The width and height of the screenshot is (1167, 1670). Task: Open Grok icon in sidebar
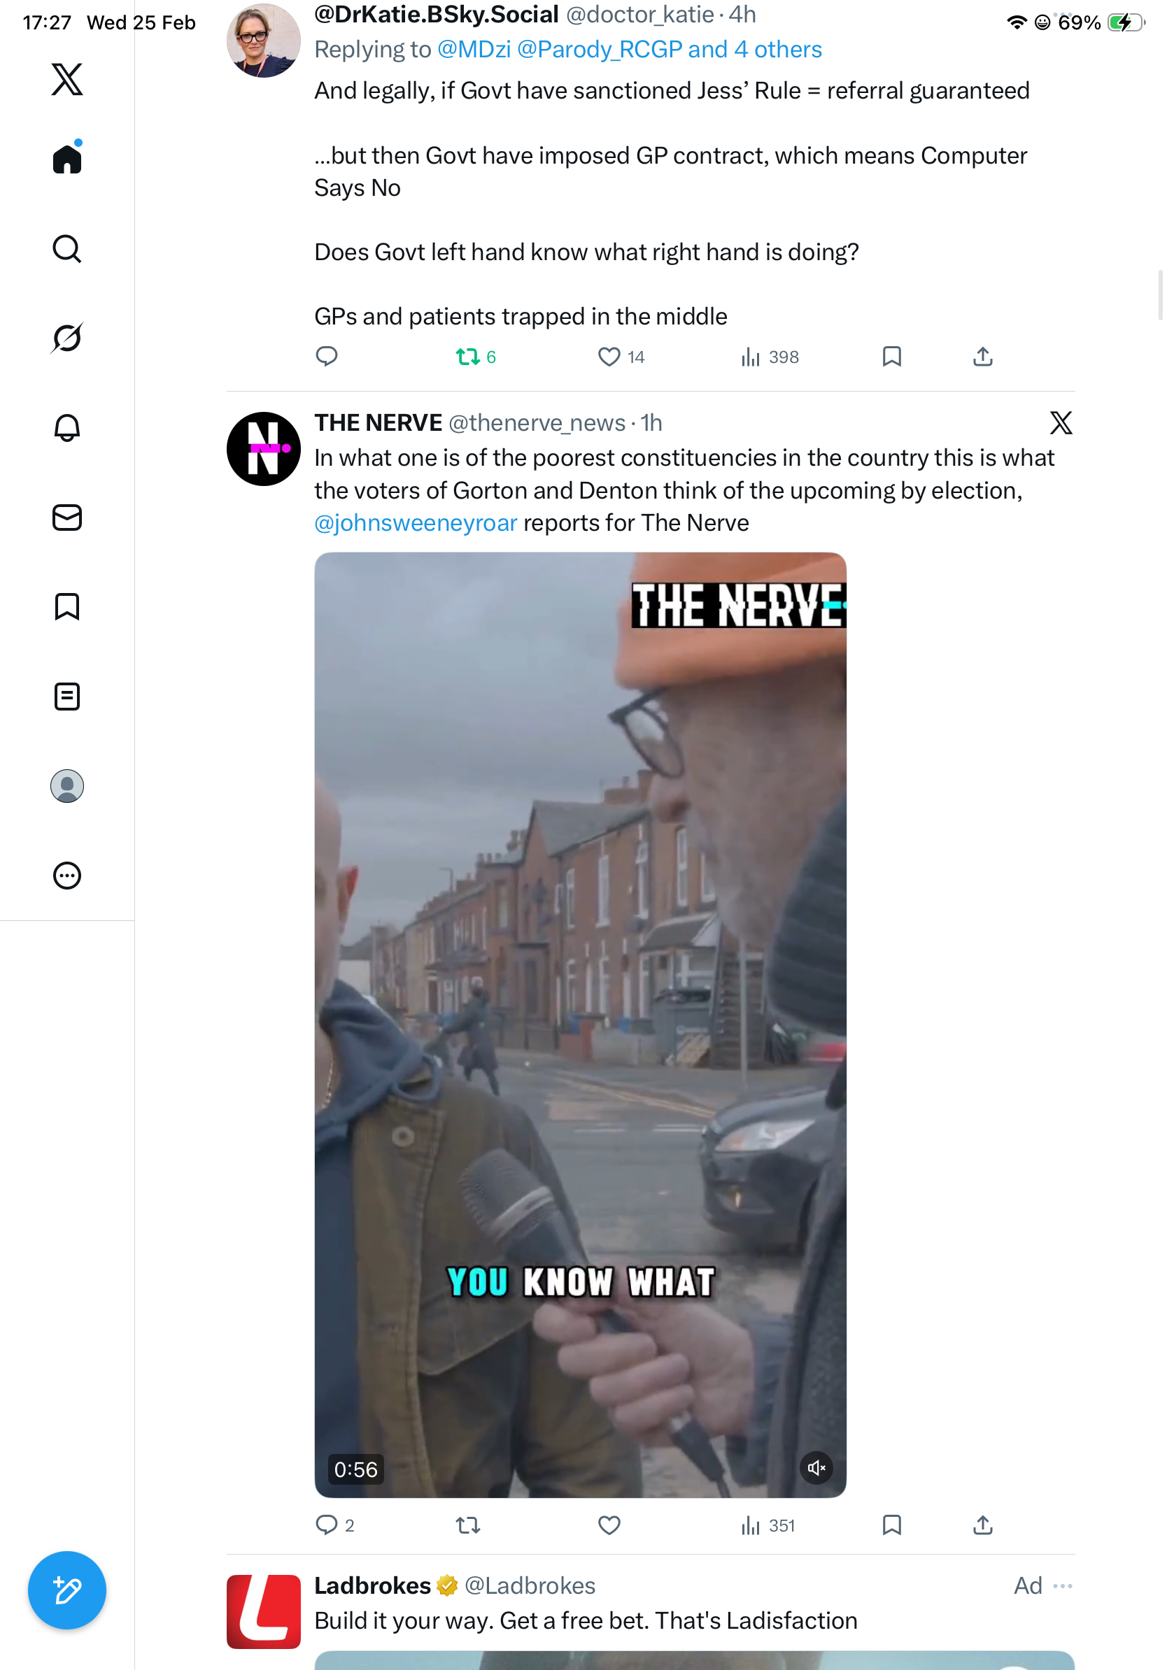click(x=67, y=338)
